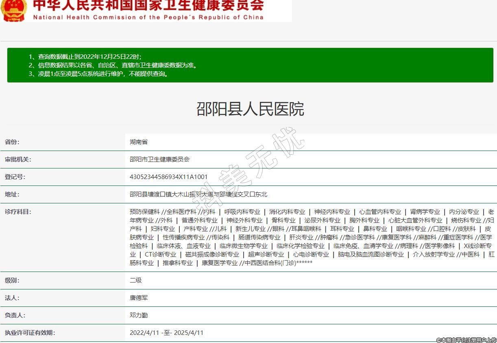Image resolution: width=497 pixels, height=343 pixels.
Task: Select the 二级 level value
Action: (136, 280)
